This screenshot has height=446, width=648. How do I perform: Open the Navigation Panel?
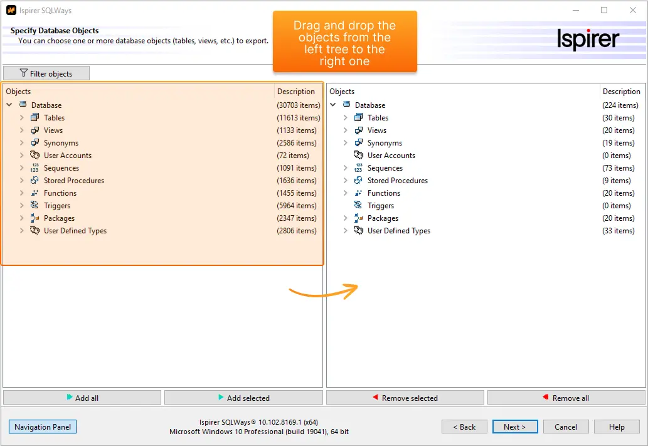point(43,427)
